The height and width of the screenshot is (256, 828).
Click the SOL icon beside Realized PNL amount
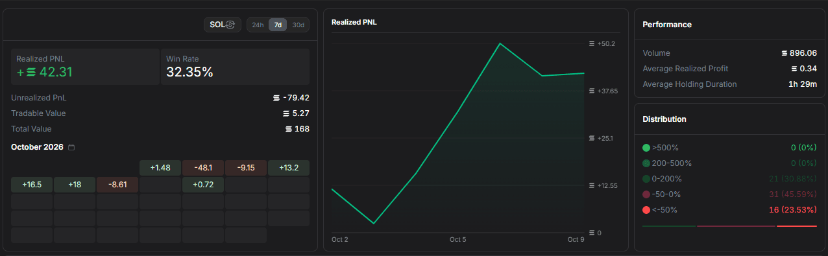[30, 73]
